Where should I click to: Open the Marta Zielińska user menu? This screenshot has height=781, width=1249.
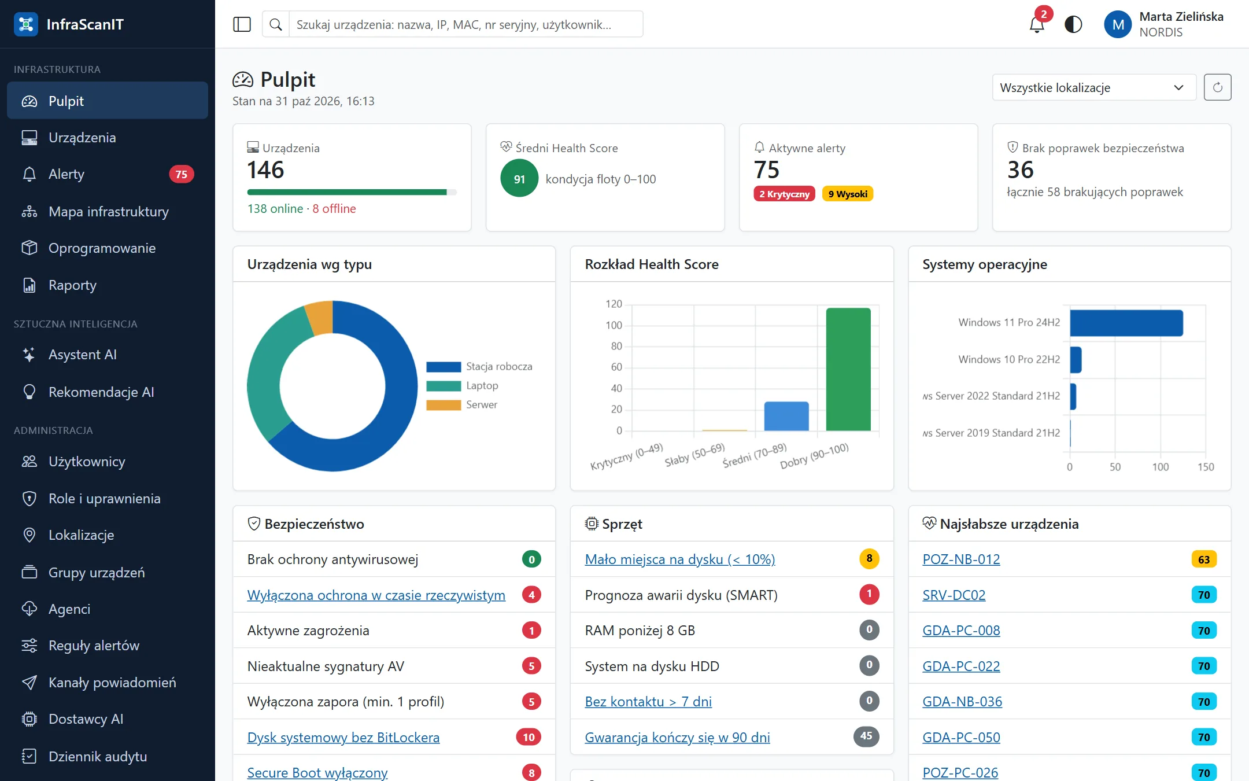point(1163,24)
